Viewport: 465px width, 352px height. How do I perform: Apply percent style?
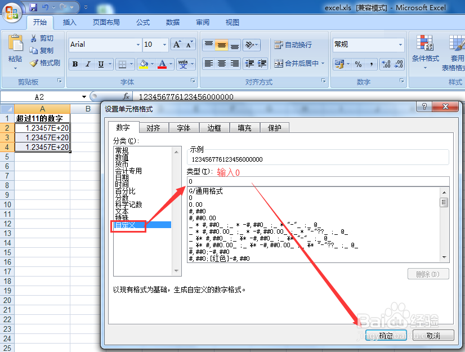pyautogui.click(x=358, y=64)
